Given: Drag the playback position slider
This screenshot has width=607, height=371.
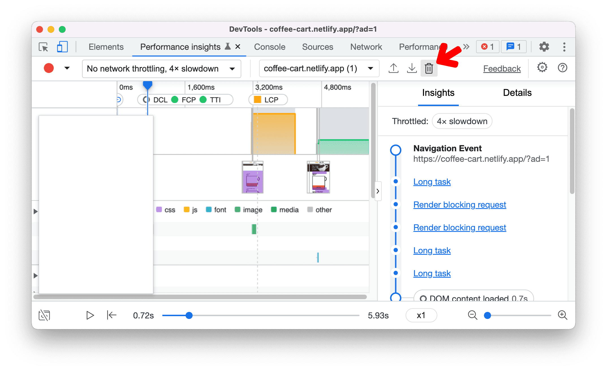Looking at the screenshot, I should point(189,316).
